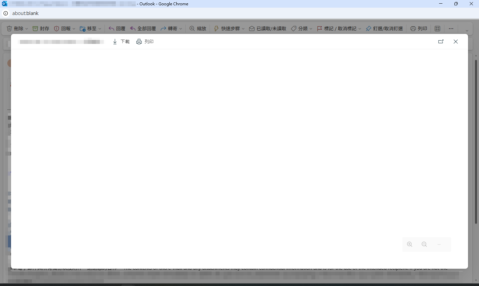Open the Delete (刪除) dropdown arrow
The image size is (479, 286).
(x=27, y=29)
